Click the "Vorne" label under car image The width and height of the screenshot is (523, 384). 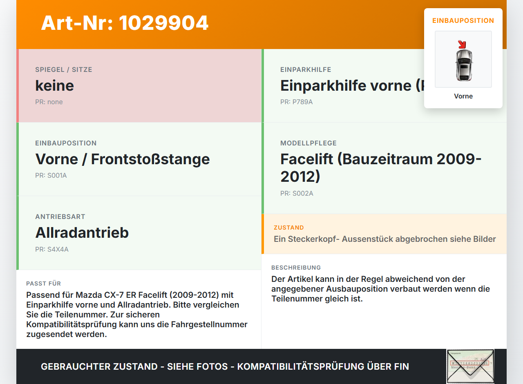coord(463,96)
